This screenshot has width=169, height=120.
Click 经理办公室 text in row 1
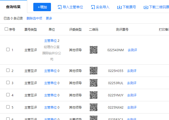tap(52, 47)
